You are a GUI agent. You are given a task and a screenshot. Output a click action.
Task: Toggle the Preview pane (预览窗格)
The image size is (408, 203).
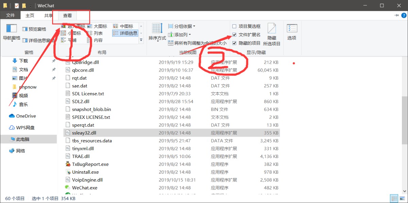[34, 29]
